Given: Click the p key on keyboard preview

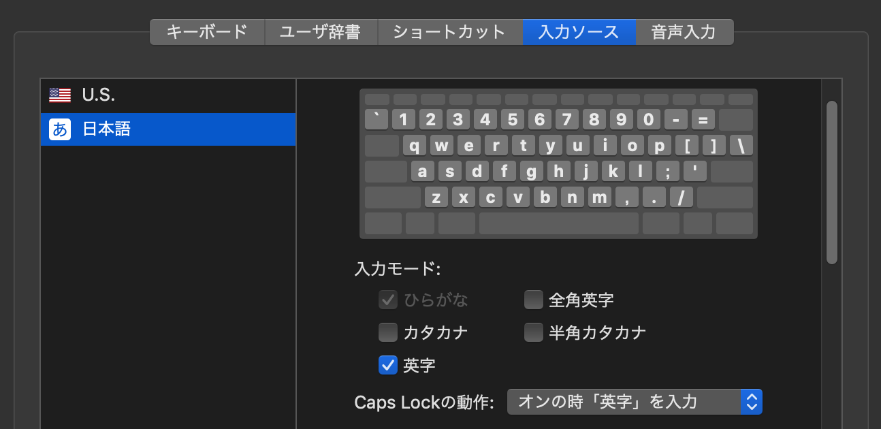Looking at the screenshot, I should [x=660, y=146].
